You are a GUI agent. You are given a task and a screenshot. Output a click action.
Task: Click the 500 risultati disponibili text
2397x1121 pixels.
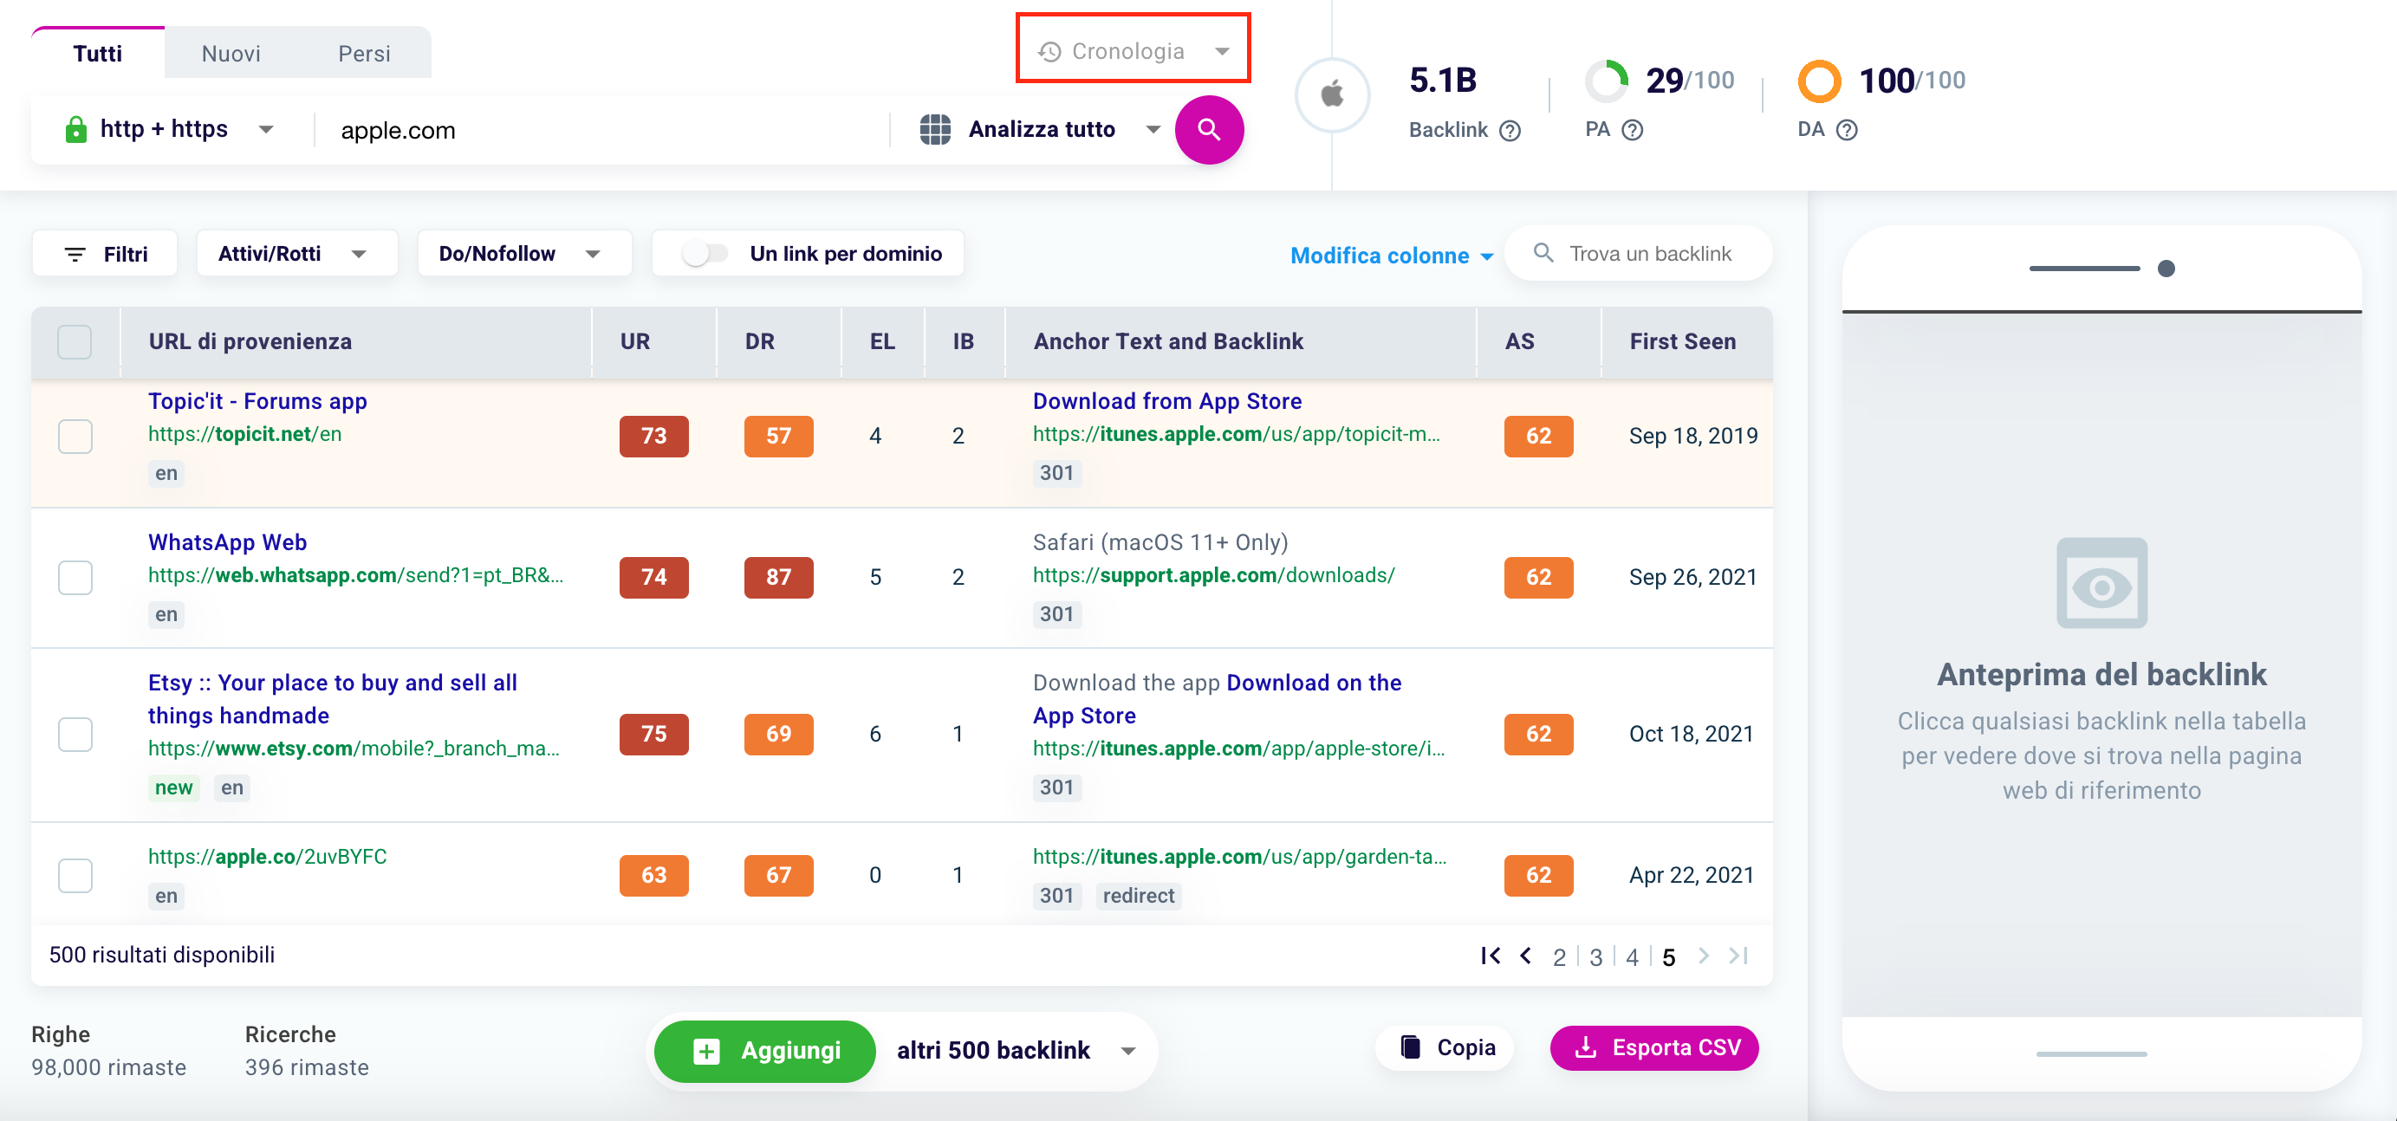162,955
